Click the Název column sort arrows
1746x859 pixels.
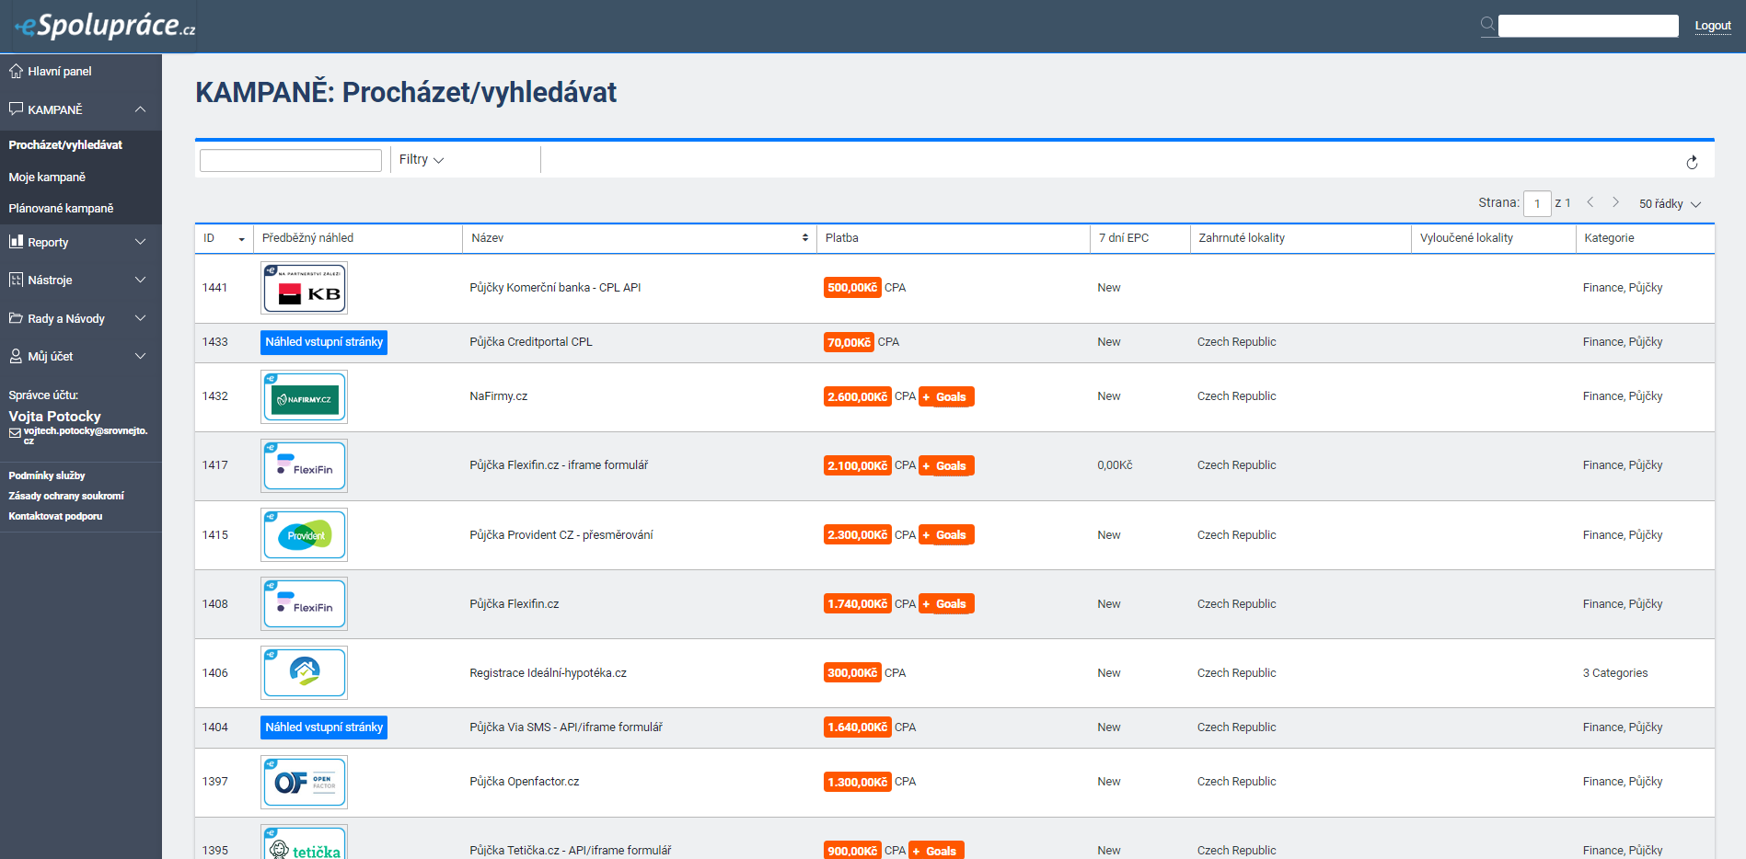click(805, 237)
